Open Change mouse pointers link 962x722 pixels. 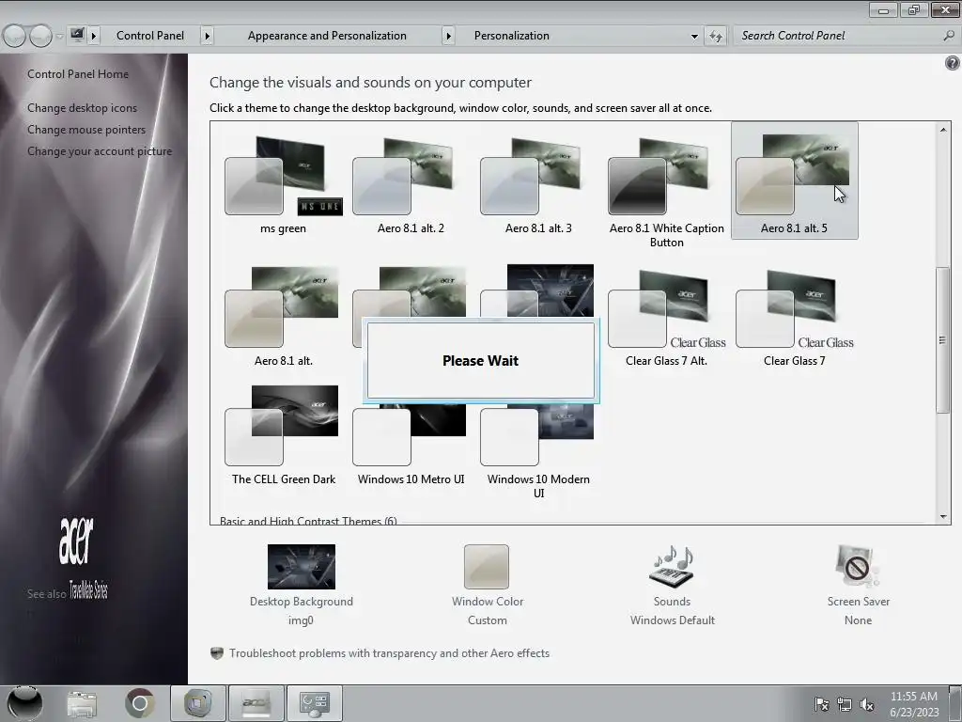86,130
